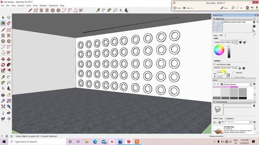The height and width of the screenshot is (145, 259).
Task: Switch to the materials Select tab
Action: (215, 35)
